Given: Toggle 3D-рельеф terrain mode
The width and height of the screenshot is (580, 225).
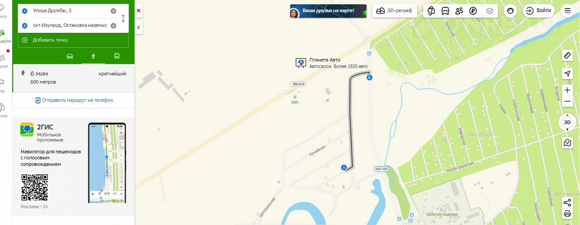Looking at the screenshot, I should tap(395, 10).
